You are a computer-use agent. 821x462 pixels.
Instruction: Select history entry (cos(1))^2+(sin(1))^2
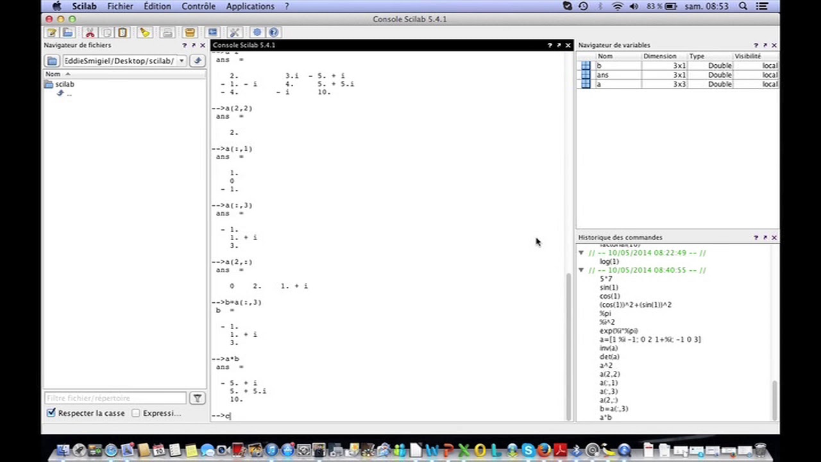635,305
